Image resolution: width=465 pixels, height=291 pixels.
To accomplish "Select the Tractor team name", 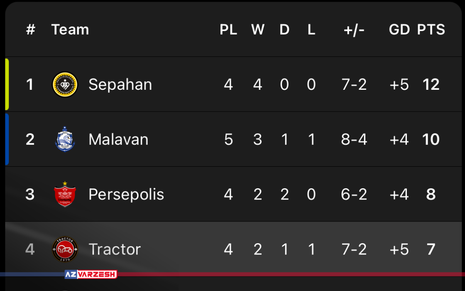I will 115,249.
